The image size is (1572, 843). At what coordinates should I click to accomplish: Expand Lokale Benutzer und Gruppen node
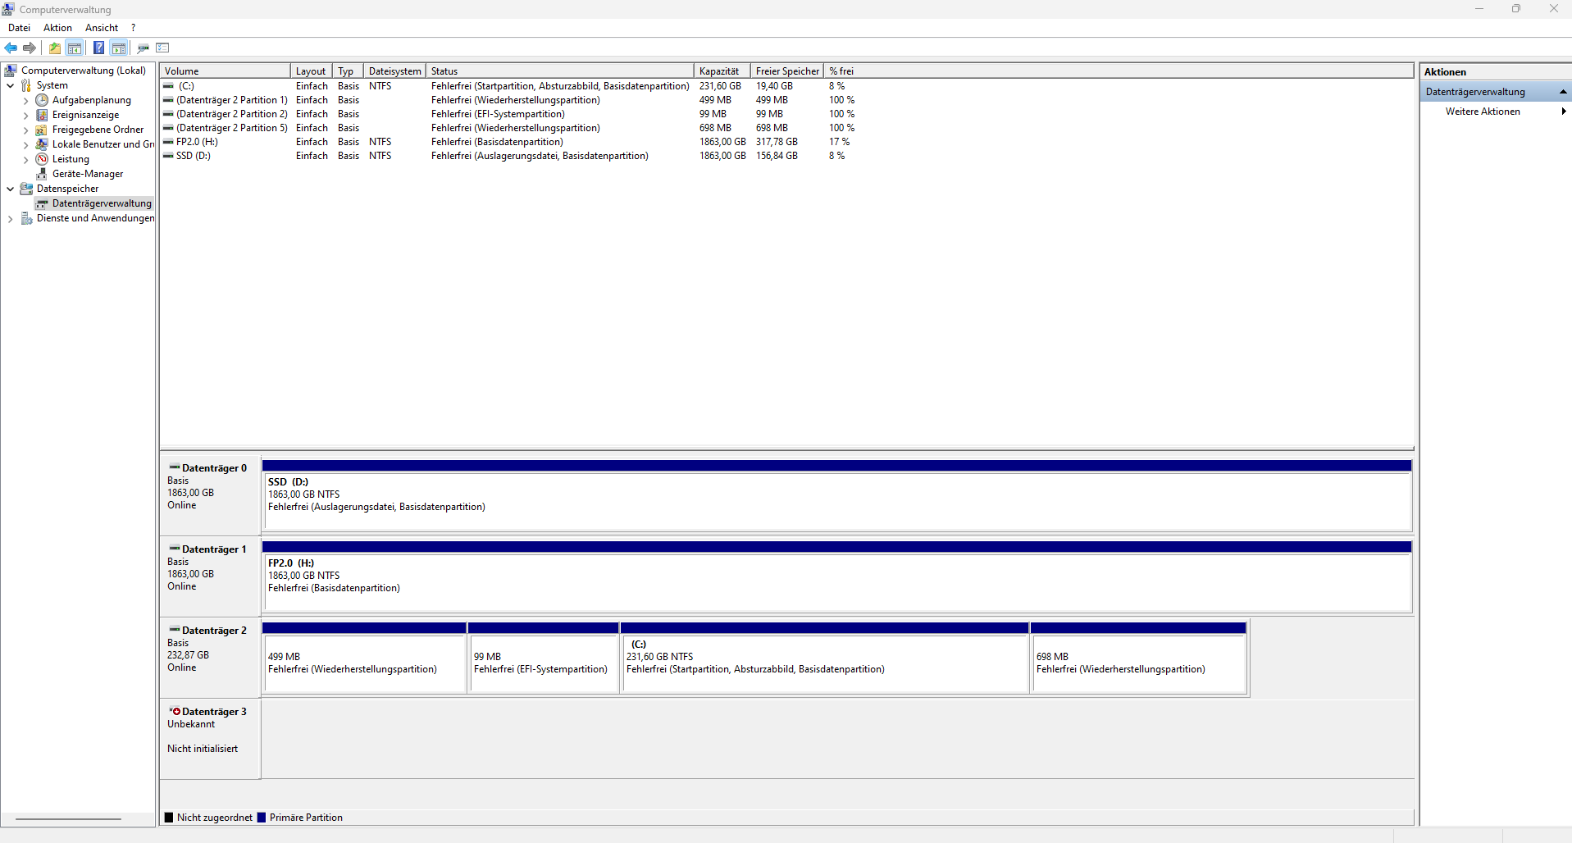point(25,145)
